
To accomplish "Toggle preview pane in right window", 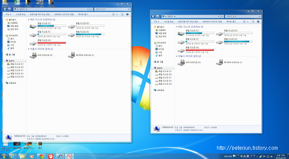I will (253, 22).
